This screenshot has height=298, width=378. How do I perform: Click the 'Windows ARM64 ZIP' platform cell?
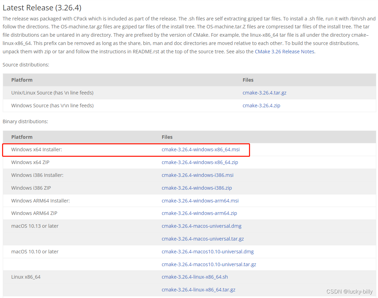(34, 213)
